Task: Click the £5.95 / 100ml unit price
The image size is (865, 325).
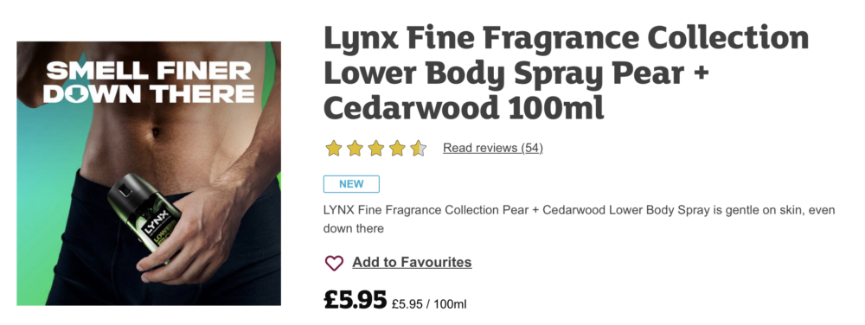Action: tap(429, 303)
